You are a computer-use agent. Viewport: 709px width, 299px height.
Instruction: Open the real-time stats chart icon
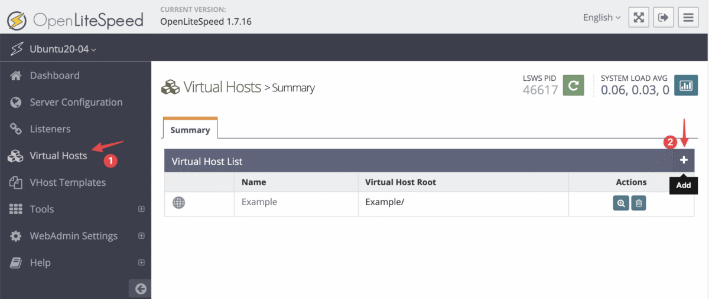click(x=686, y=86)
